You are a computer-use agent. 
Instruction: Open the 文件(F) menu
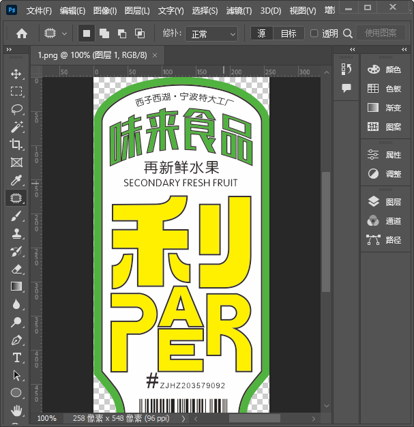pos(39,11)
